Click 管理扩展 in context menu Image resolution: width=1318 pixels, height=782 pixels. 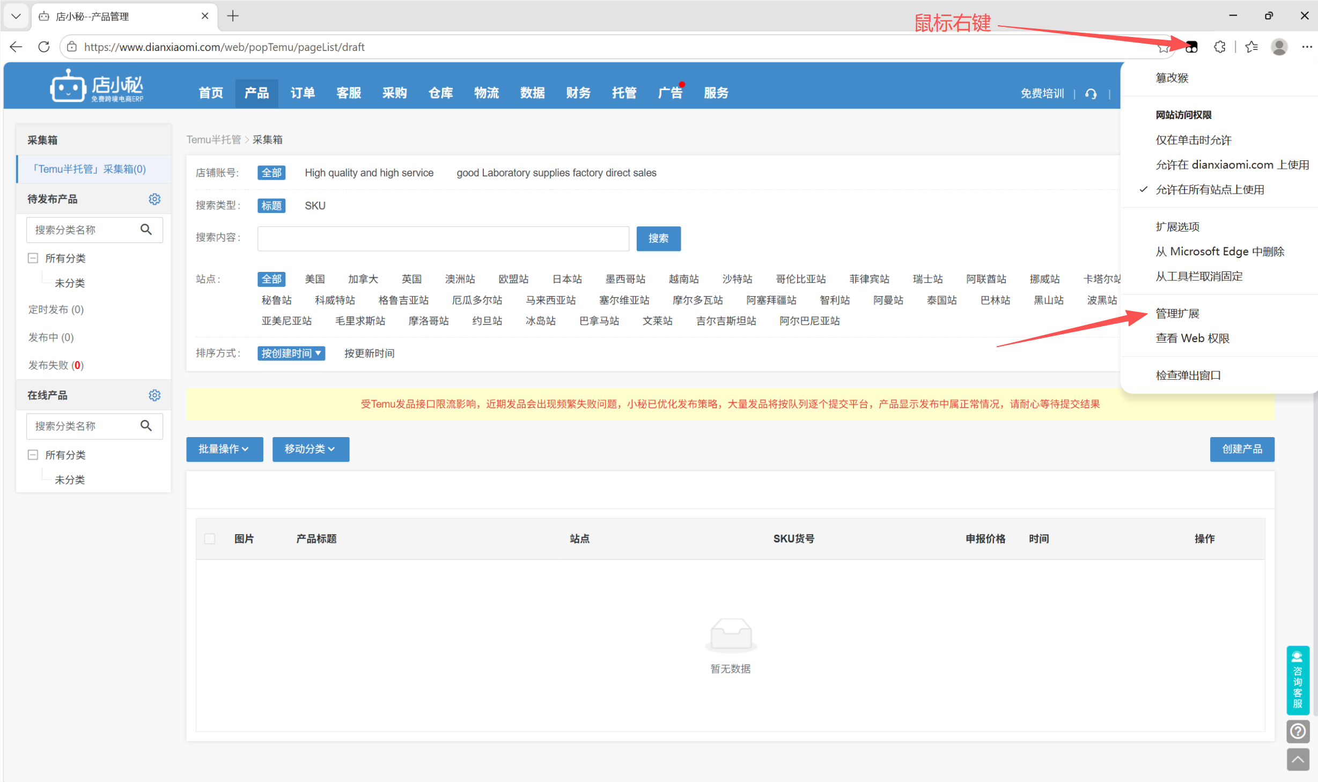click(x=1177, y=313)
